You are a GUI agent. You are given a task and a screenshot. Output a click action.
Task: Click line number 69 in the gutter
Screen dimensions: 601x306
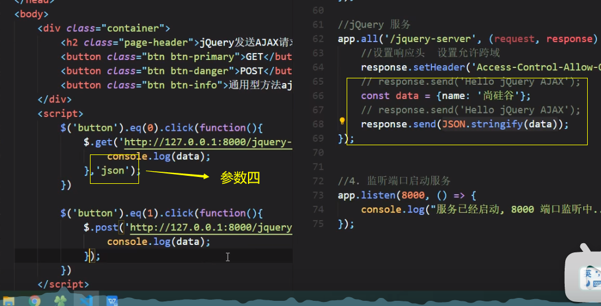pyautogui.click(x=318, y=138)
